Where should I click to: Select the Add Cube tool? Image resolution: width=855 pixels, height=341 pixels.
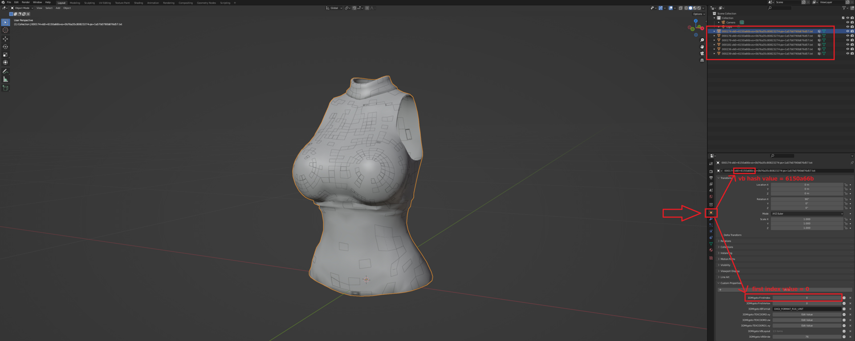5,88
